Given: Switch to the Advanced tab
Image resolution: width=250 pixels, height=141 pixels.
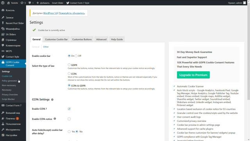Looking at the screenshot, I should [101, 39].
